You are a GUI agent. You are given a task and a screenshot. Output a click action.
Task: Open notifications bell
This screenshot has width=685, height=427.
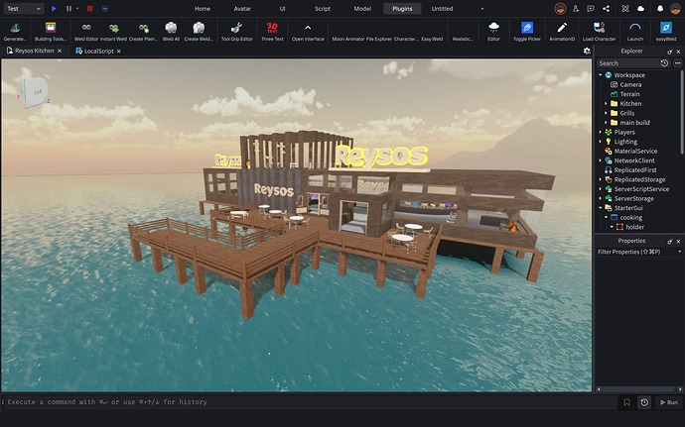660,8
